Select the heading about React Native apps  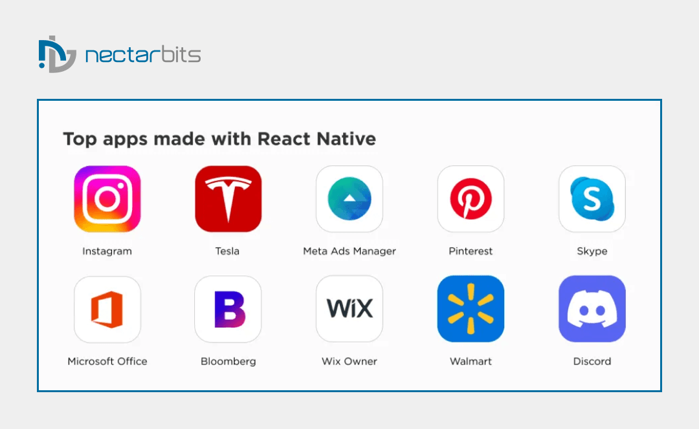tap(219, 139)
